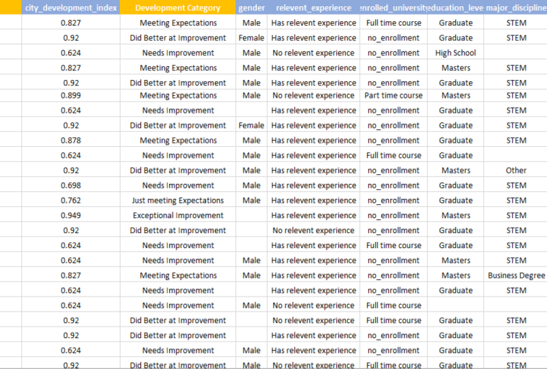Click 'Has relevent experience' in the 0.878 row
Image resolution: width=547 pixels, height=369 pixels.
(x=314, y=140)
